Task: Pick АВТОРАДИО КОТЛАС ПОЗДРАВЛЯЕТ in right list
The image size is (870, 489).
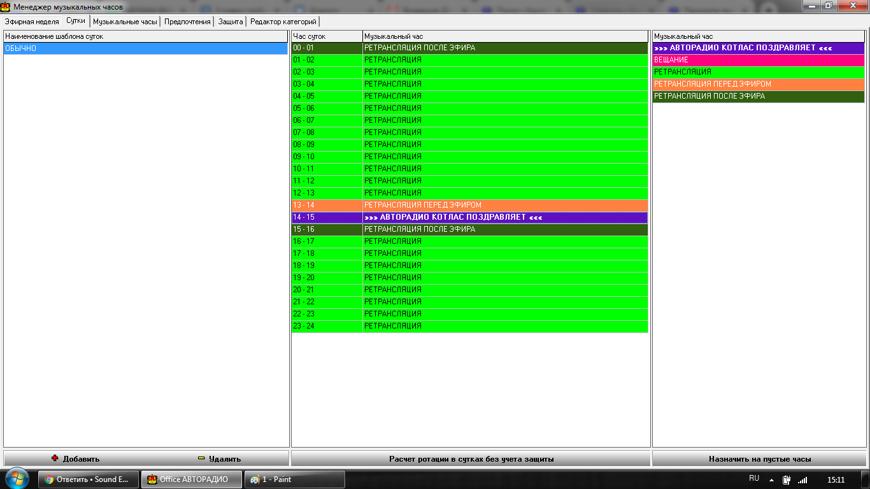Action: 759,48
